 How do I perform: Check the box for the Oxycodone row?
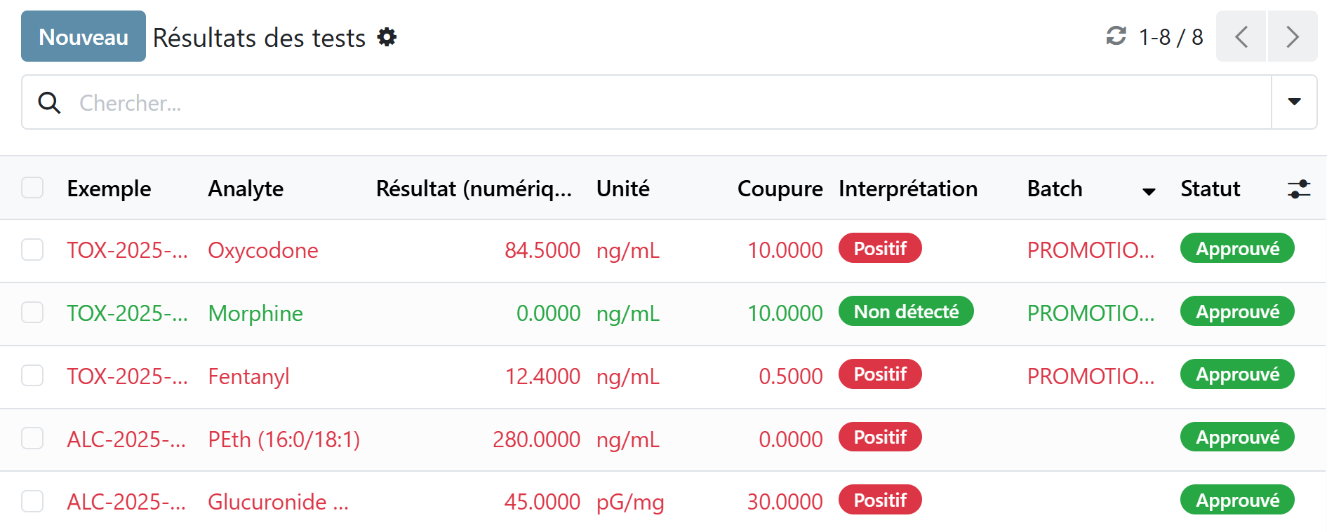tap(32, 250)
